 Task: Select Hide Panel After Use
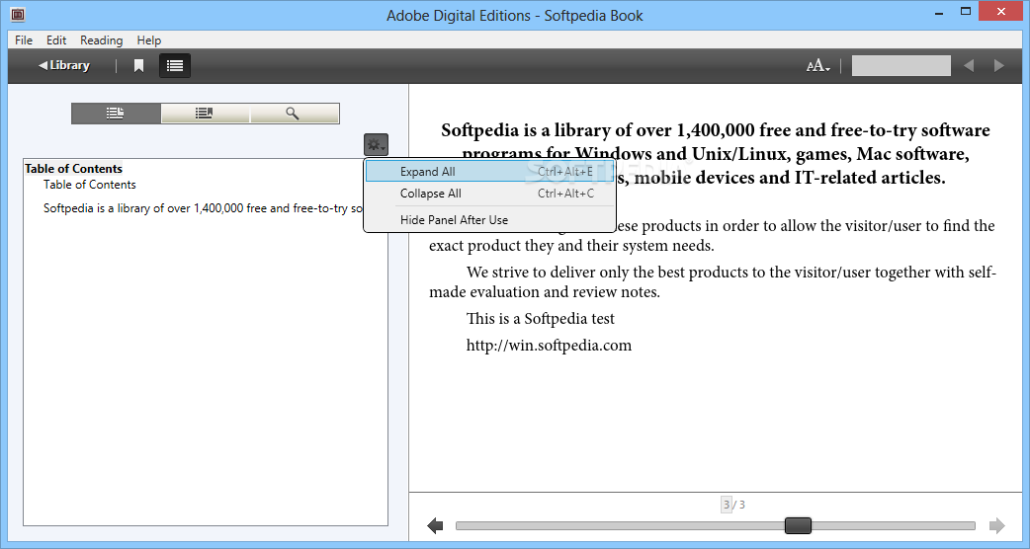489,220
